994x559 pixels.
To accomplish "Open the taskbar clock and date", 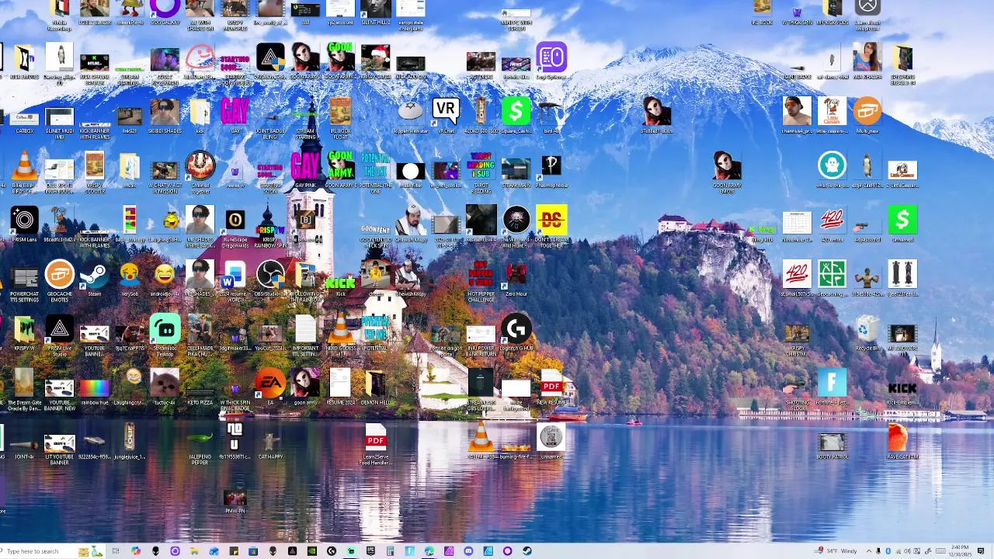I will tap(960, 551).
